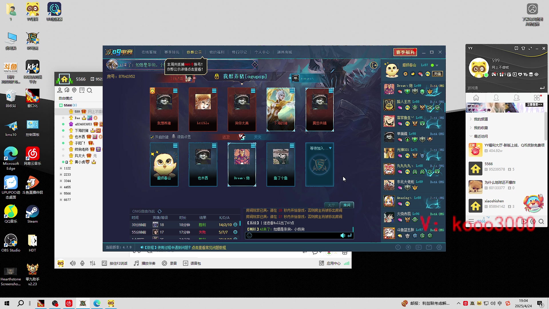Click the padlock icon beside room title 我想养猪
The image size is (549, 309).
tap(217, 76)
